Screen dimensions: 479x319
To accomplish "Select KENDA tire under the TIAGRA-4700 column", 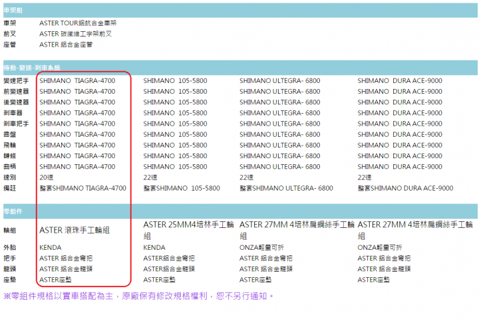I will tap(51, 247).
